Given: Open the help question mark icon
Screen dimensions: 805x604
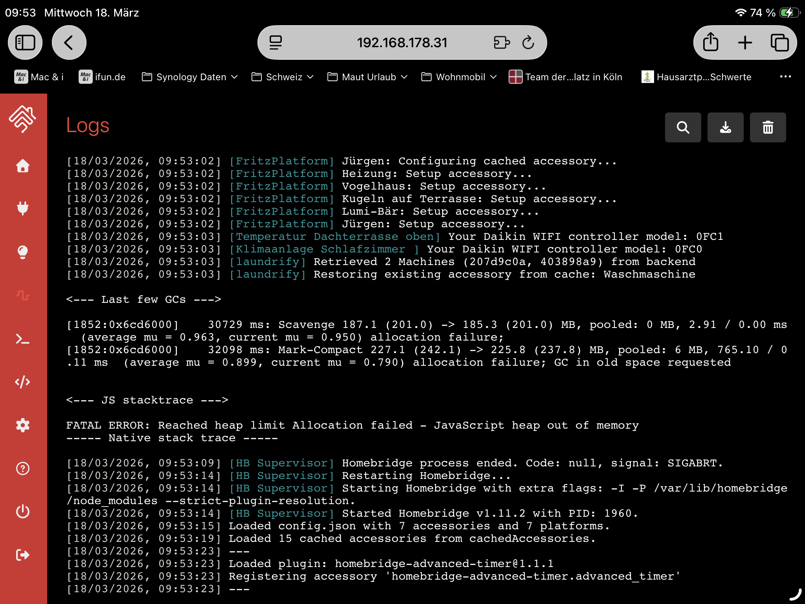Looking at the screenshot, I should pos(23,468).
